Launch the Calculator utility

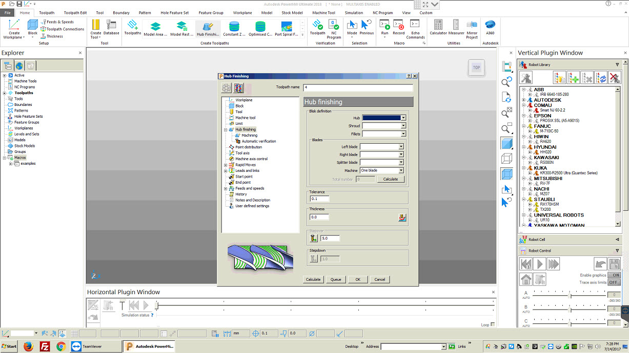point(438,28)
